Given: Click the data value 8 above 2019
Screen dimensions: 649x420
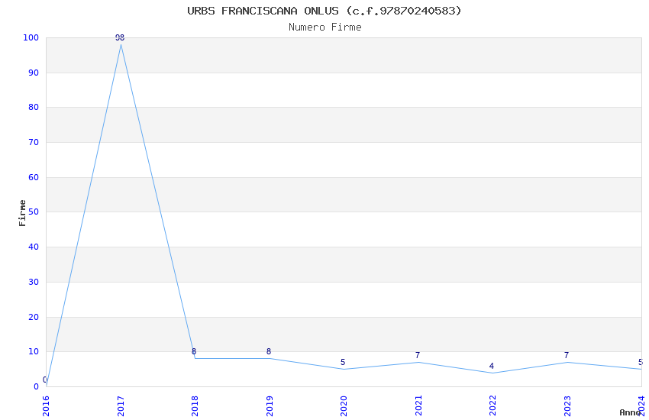Looking at the screenshot, I should [269, 352].
